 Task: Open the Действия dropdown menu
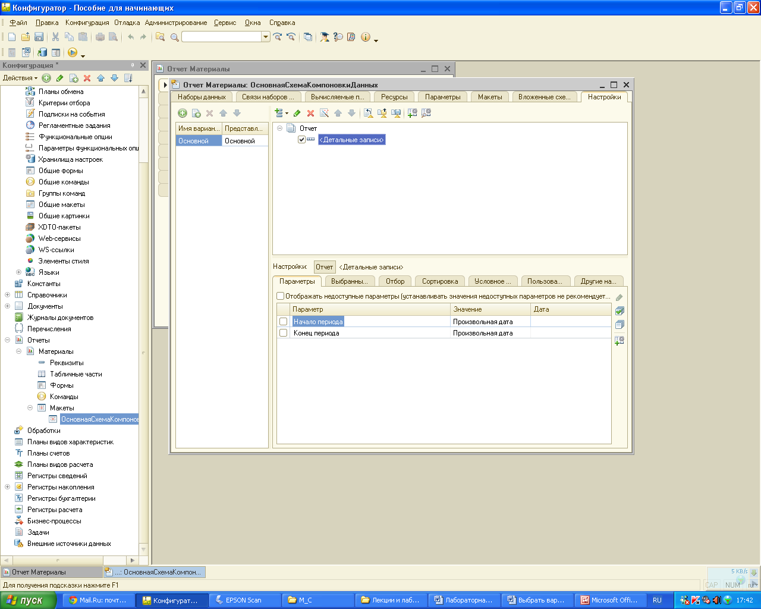pyautogui.click(x=20, y=78)
